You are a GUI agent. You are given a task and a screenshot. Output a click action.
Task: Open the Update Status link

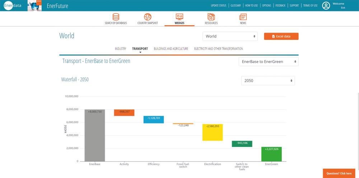click(x=218, y=5)
